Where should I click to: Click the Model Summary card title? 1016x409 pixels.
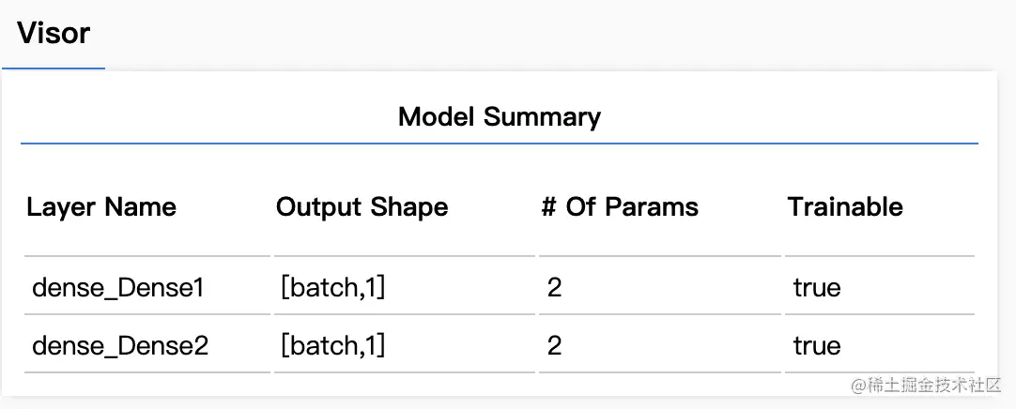[499, 117]
